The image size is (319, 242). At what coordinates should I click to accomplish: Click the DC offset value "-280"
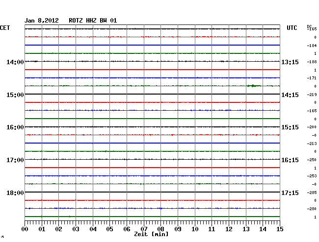tap(312, 209)
